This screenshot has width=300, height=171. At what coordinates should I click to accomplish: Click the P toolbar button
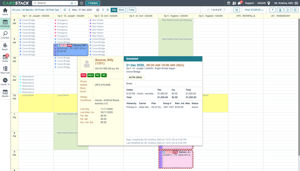(x=272, y=10)
